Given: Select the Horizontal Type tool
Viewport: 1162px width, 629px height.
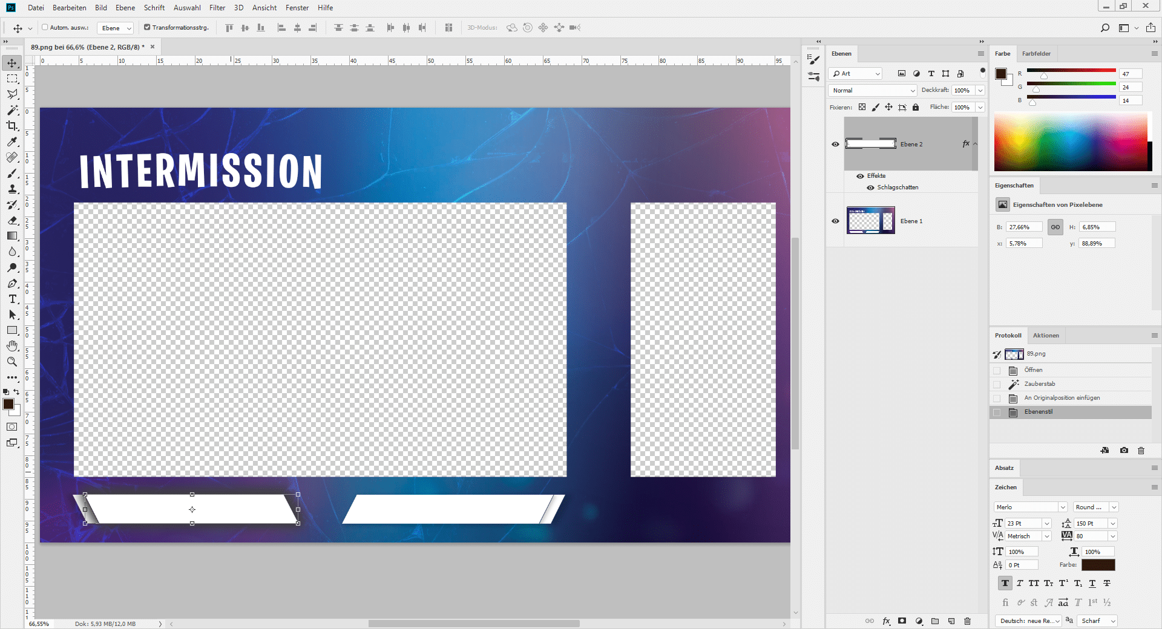Looking at the screenshot, I should [12, 299].
